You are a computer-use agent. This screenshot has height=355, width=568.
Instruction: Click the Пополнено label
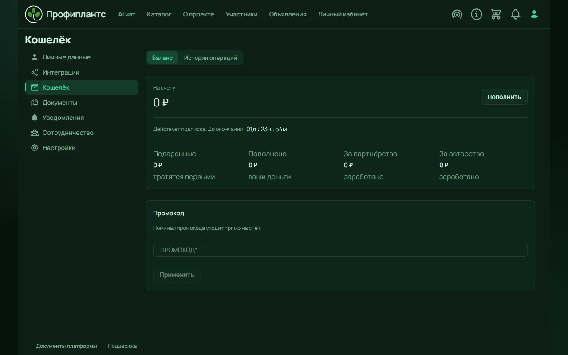coord(268,154)
